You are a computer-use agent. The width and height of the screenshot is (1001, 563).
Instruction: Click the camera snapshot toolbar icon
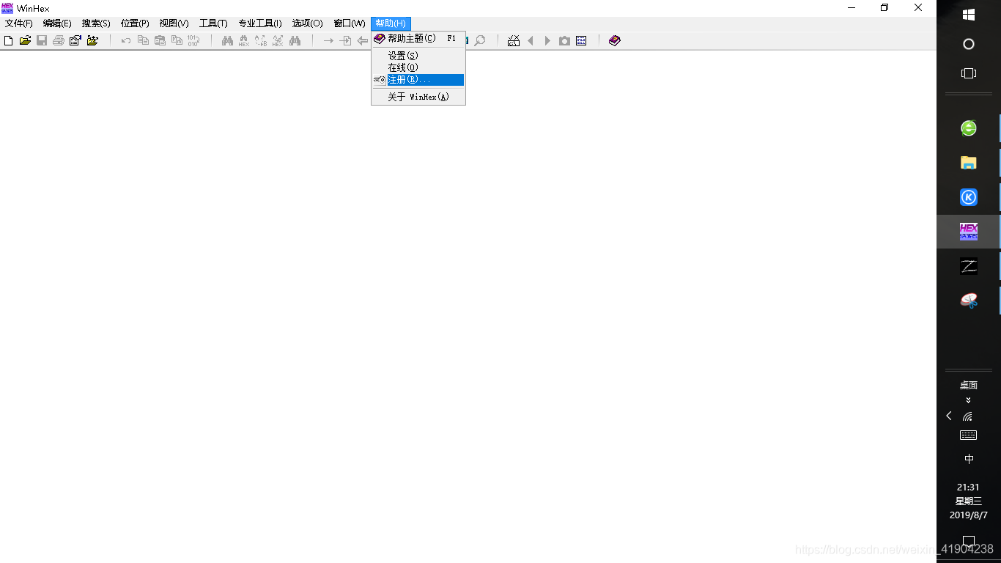(x=564, y=41)
